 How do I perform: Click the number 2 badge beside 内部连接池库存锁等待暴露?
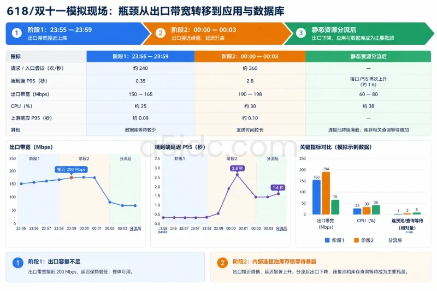[x=222, y=263]
